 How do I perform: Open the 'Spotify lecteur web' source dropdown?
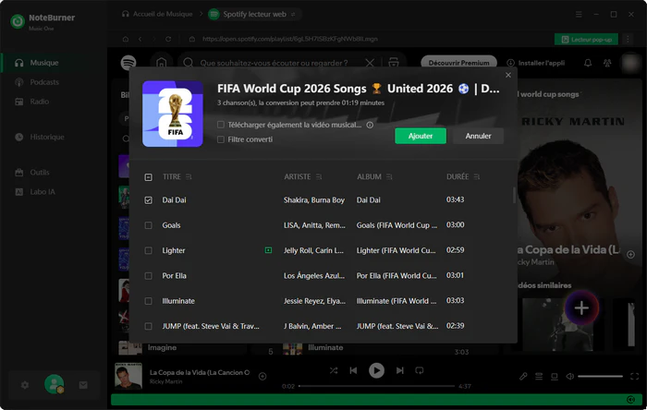pyautogui.click(x=254, y=15)
